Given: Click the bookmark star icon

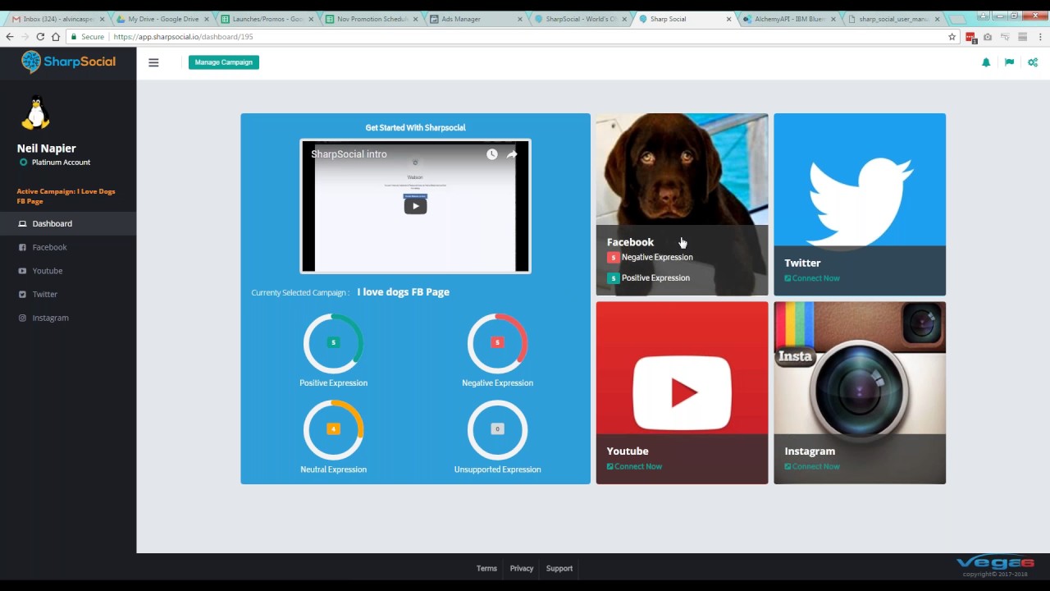Looking at the screenshot, I should 952,36.
